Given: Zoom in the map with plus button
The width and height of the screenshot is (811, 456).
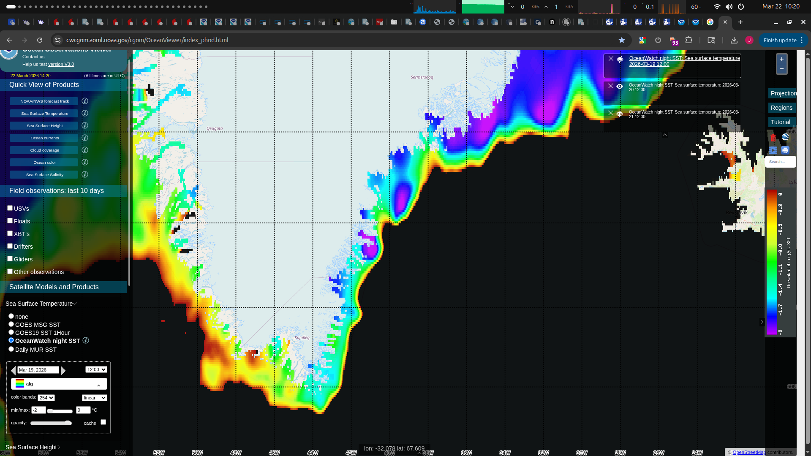Looking at the screenshot, I should click(x=781, y=59).
